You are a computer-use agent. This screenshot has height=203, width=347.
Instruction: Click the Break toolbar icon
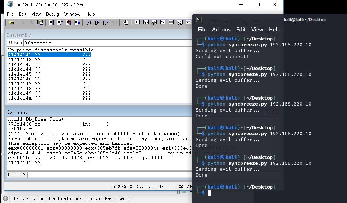[77, 22]
